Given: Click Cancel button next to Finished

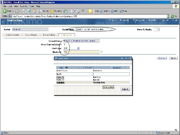Looking at the screenshot, I should tap(173, 58).
